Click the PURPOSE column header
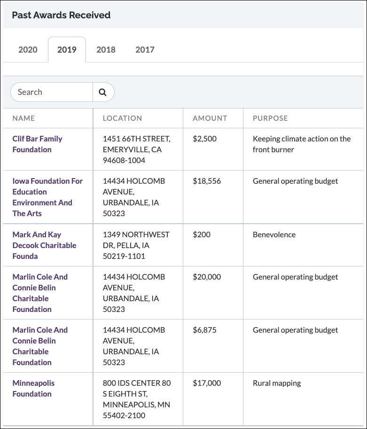 point(270,118)
